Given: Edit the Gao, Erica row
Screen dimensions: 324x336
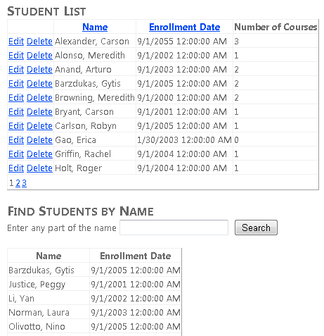Looking at the screenshot, I should click(16, 140).
